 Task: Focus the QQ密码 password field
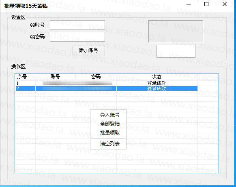[x=77, y=37]
